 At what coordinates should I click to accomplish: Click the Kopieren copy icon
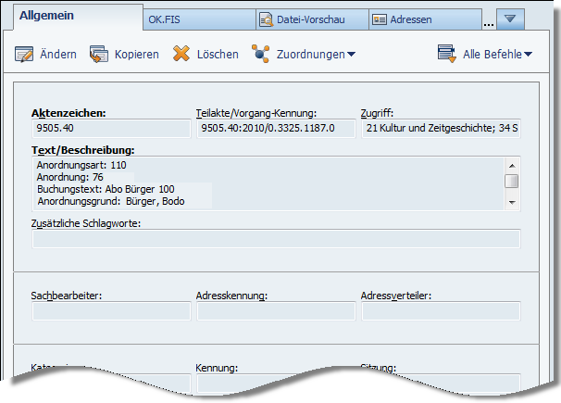pos(99,54)
